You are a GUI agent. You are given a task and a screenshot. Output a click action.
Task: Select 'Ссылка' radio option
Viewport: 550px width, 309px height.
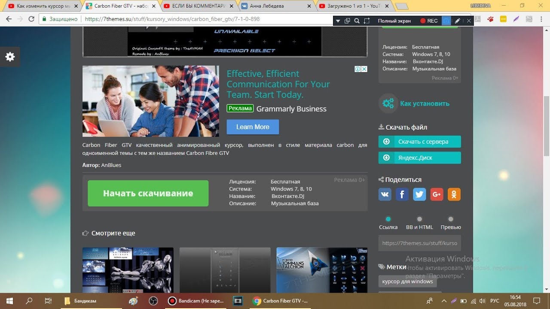pyautogui.click(x=388, y=219)
